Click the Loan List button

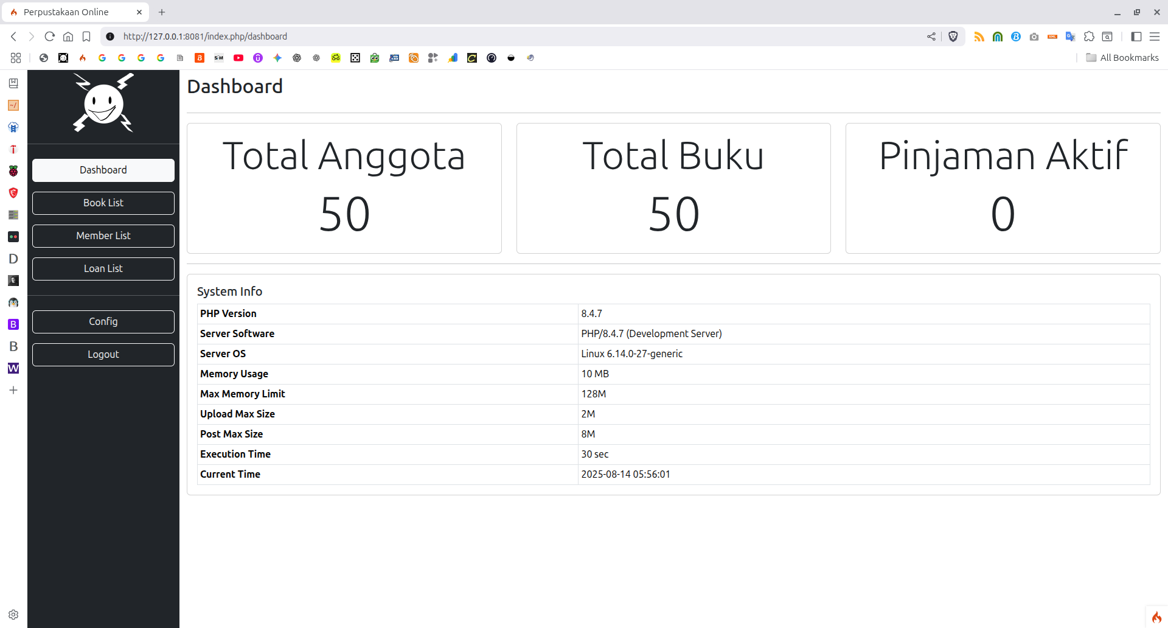(x=103, y=269)
